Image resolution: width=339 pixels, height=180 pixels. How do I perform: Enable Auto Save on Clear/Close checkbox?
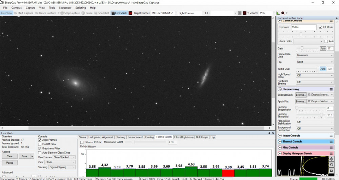click(x=40, y=153)
